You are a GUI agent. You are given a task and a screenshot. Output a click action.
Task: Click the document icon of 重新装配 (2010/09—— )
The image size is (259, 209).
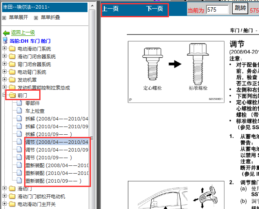click(x=19, y=180)
